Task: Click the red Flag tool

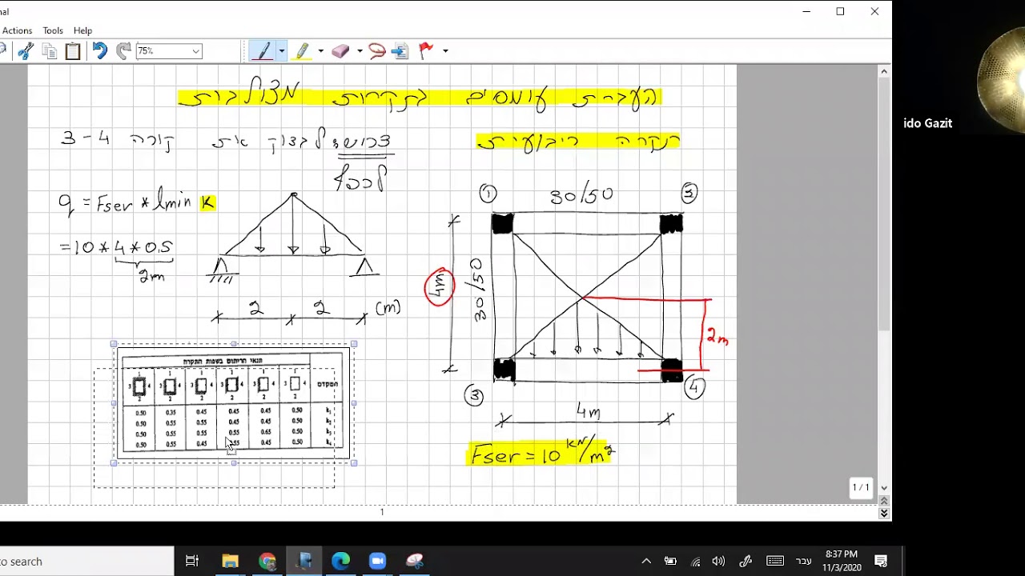Action: (x=426, y=51)
